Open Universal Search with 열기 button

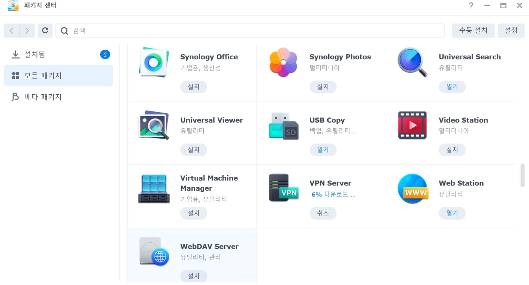pos(452,87)
